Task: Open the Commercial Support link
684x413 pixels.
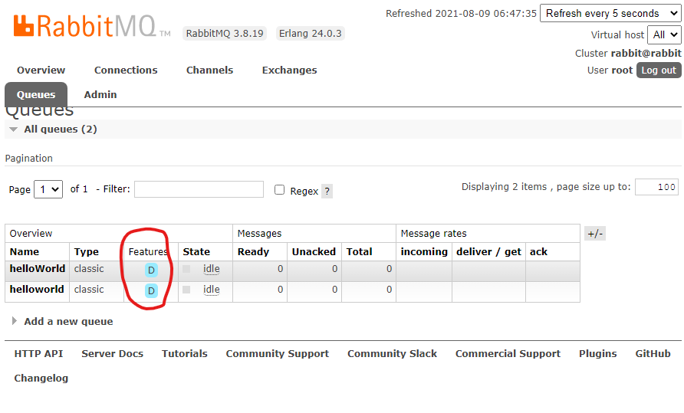Action: [x=508, y=354]
